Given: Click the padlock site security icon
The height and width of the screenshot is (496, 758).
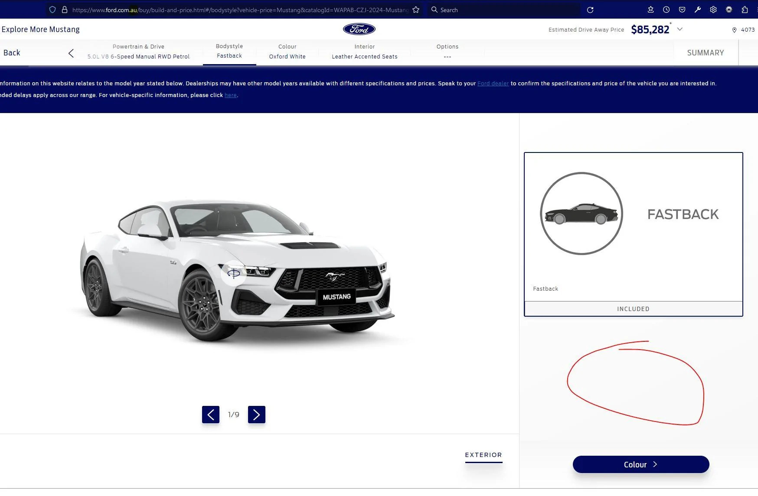Looking at the screenshot, I should tap(65, 10).
